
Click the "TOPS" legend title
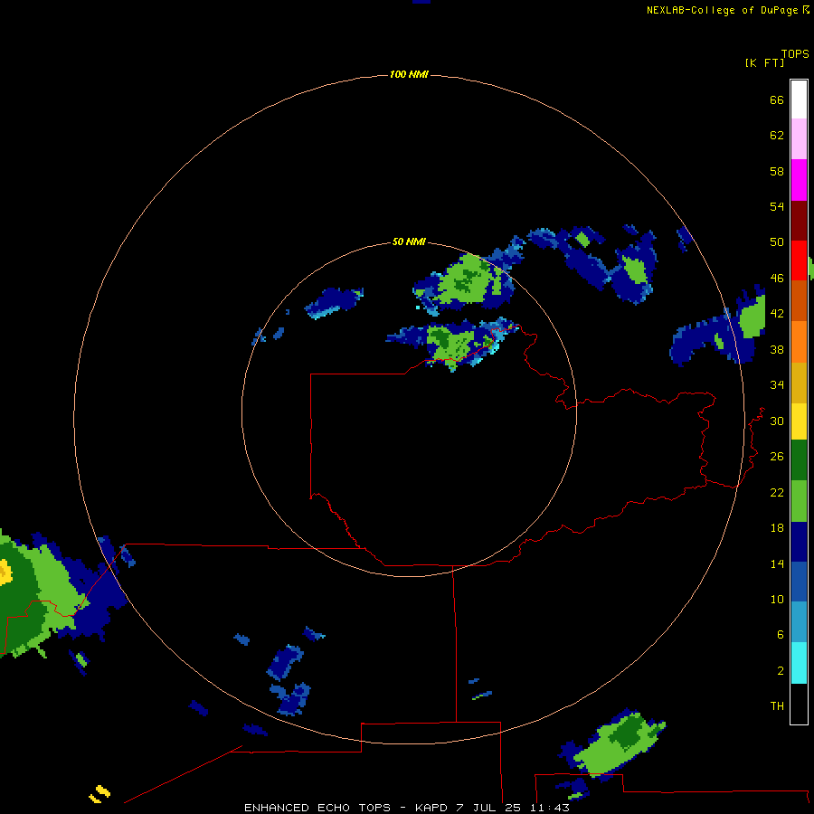(795, 53)
